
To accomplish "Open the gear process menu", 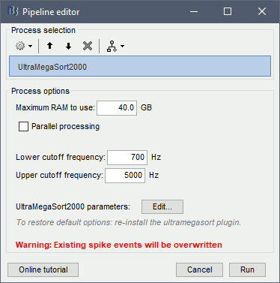I will (24, 46).
